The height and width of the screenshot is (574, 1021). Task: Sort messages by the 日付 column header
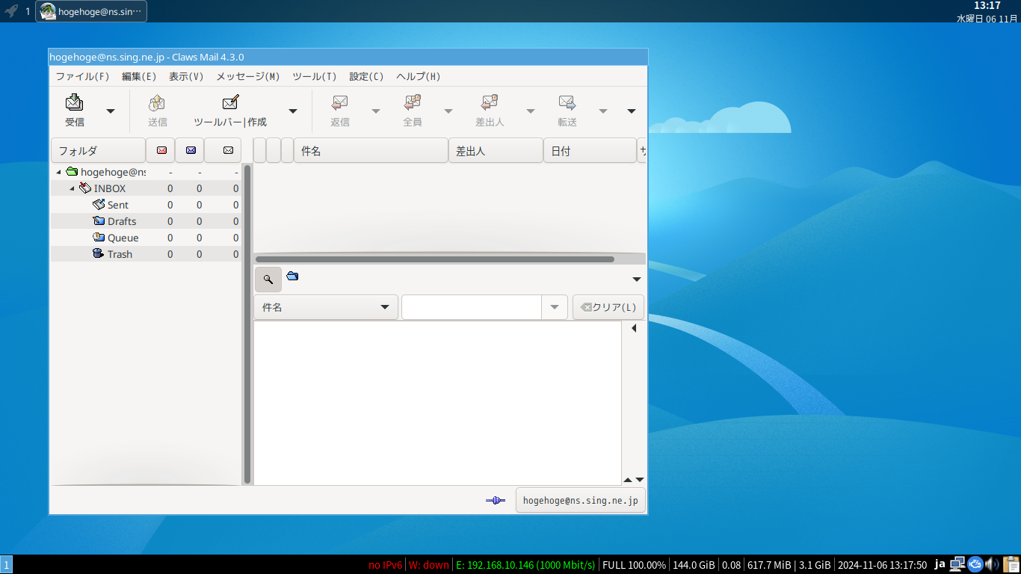tap(590, 150)
